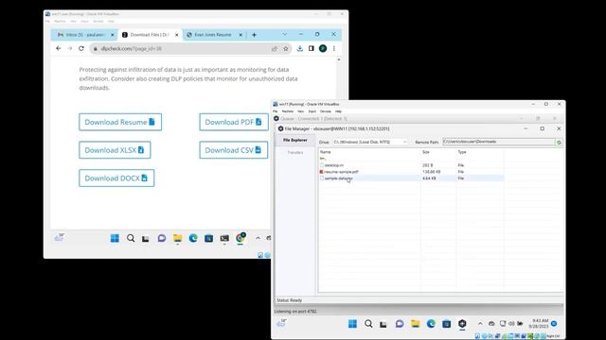This screenshot has height=340, width=606.
Task: Go back in the Chrome browser
Action: pos(59,48)
